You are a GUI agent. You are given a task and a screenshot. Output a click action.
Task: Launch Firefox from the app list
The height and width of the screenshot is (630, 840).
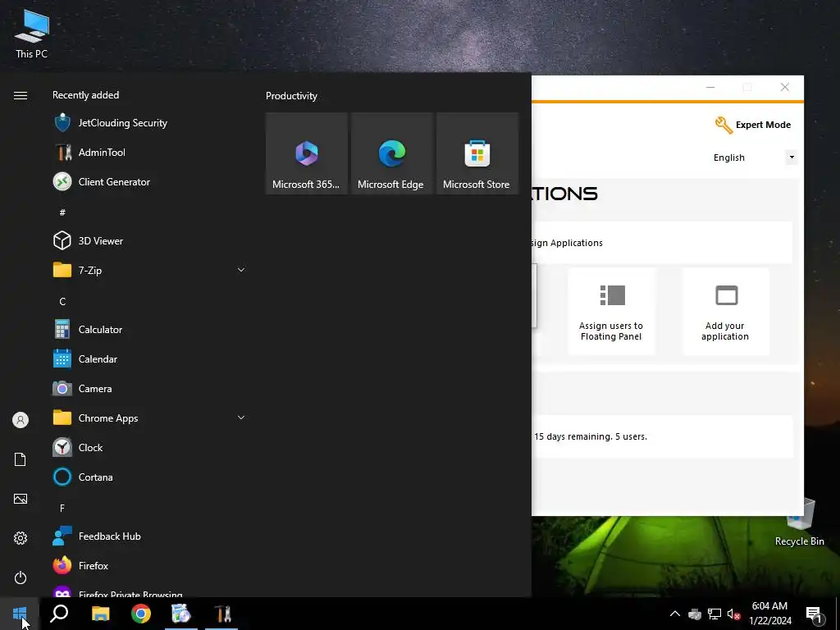click(x=149, y=566)
